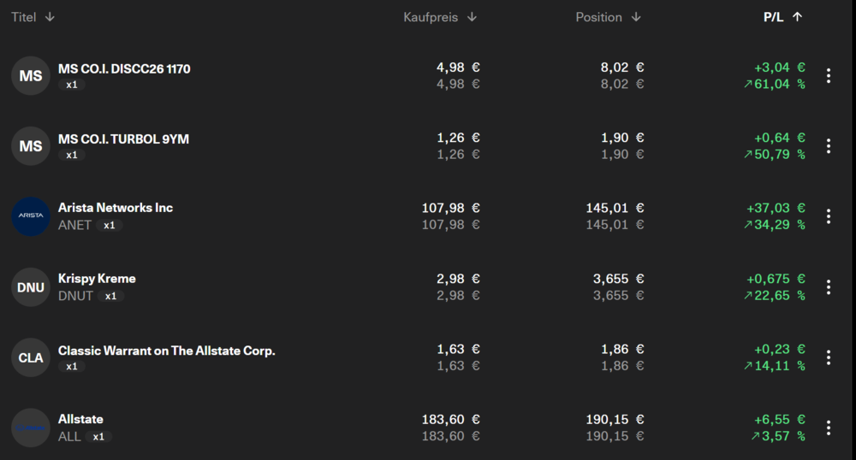Click the white 1,63 € purchase price
This screenshot has width=856, height=460.
point(458,350)
